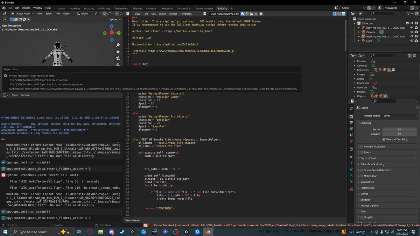Choose the new selection box mode icon
420x236 pixels.
pos(12,20)
